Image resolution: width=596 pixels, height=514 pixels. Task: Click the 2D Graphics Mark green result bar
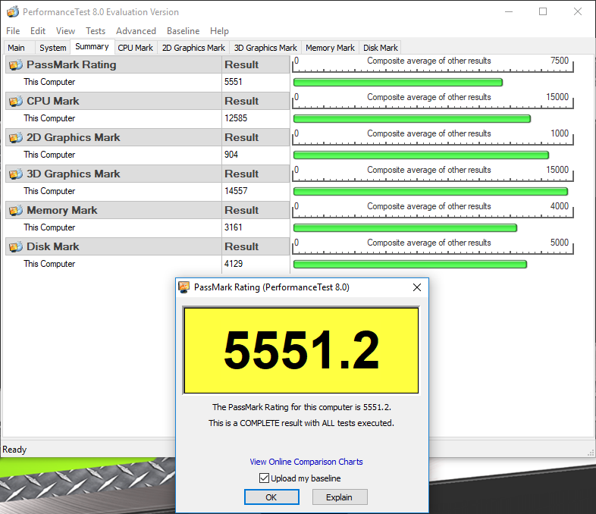point(421,155)
